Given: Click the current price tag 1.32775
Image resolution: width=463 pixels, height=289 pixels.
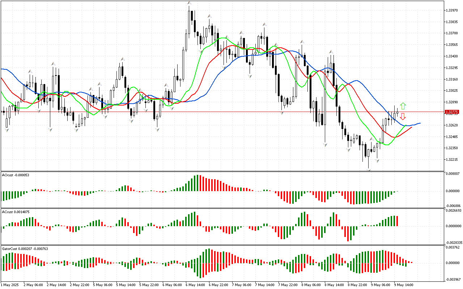Looking at the screenshot, I should tap(453, 112).
